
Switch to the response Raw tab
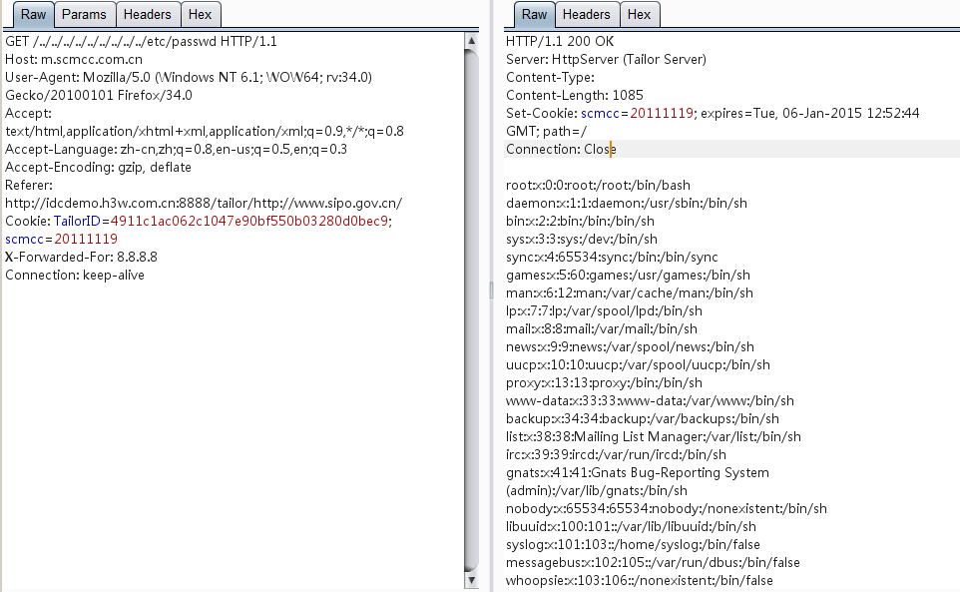pos(534,15)
